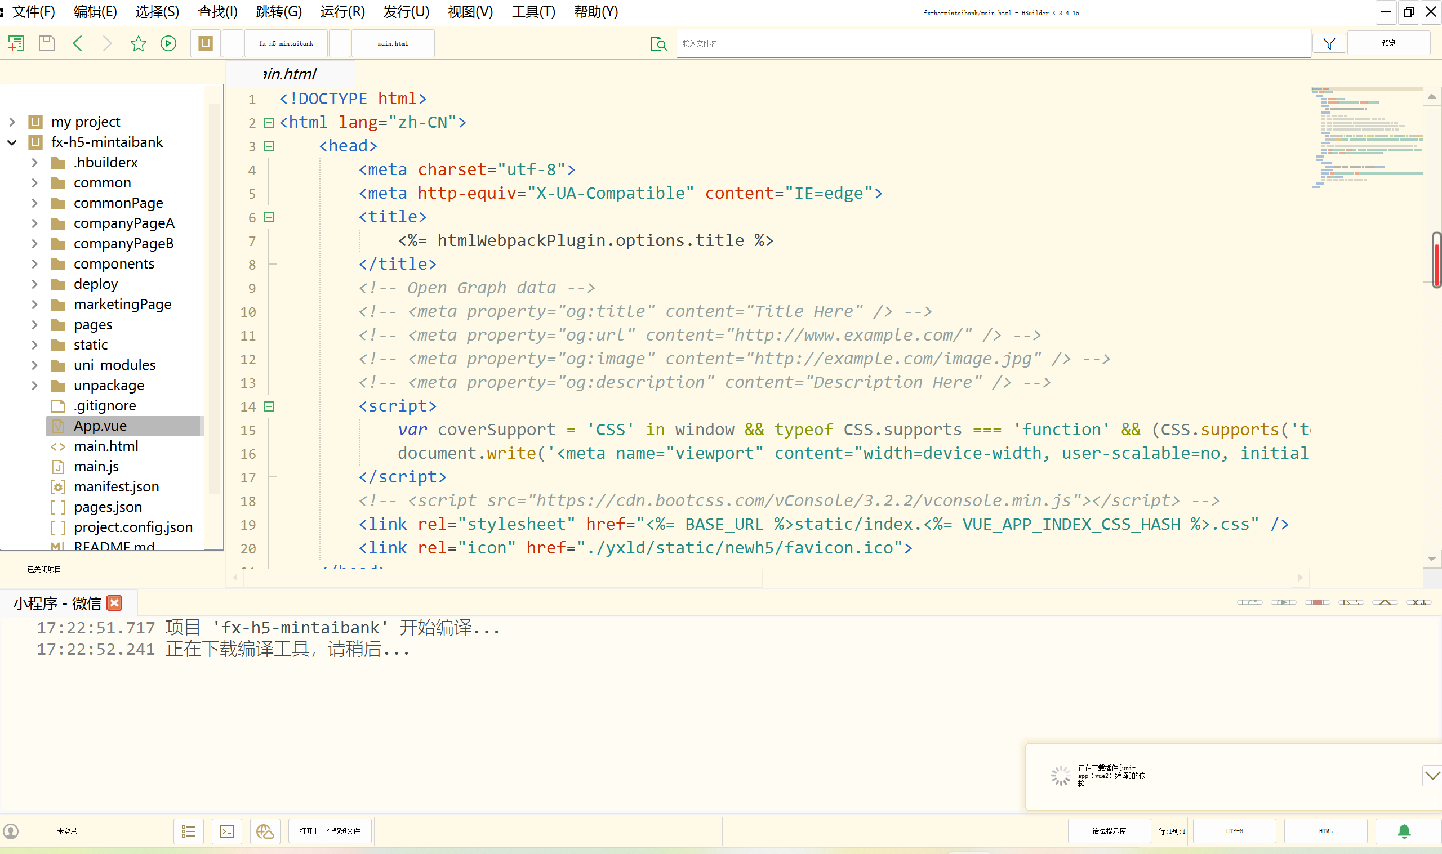Screen dimensions: 1442x854
Task: Click the code minimap overview
Action: tap(1367, 138)
